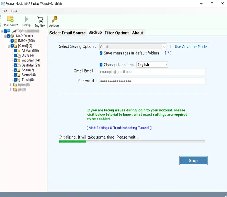This screenshot has height=197, width=227.
Task: Click the Activate key icon
Action: (55, 19)
